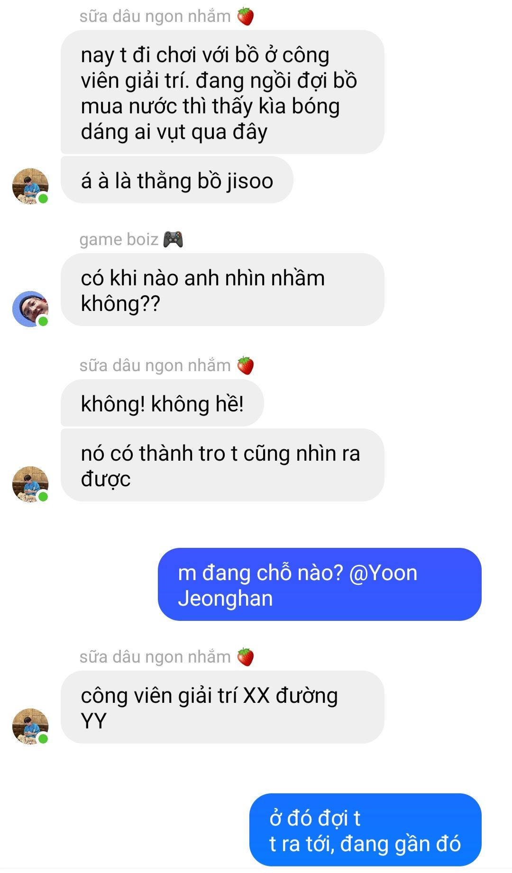Tap the 'không! không hề!' bubble
The width and height of the screenshot is (512, 873).
162,403
